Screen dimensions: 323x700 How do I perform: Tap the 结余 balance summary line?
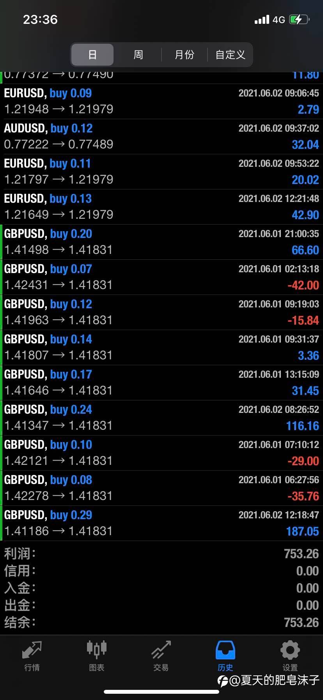(161, 622)
